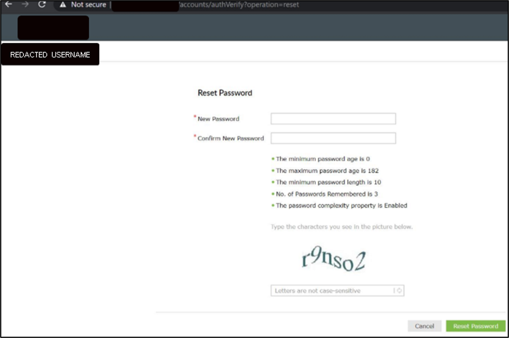Click the Cancel button
This screenshot has width=509, height=338.
coord(424,326)
